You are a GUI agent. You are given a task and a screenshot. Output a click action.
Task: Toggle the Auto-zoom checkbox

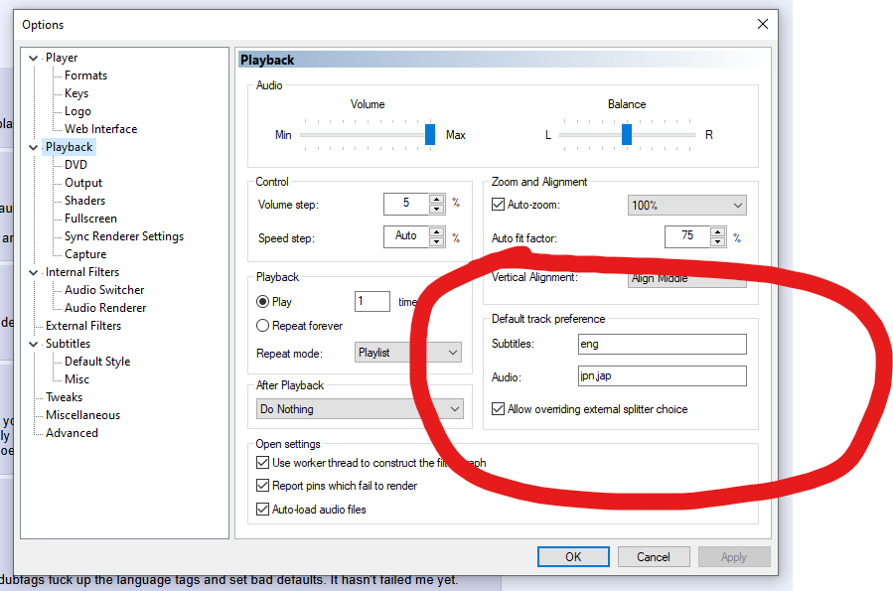499,205
